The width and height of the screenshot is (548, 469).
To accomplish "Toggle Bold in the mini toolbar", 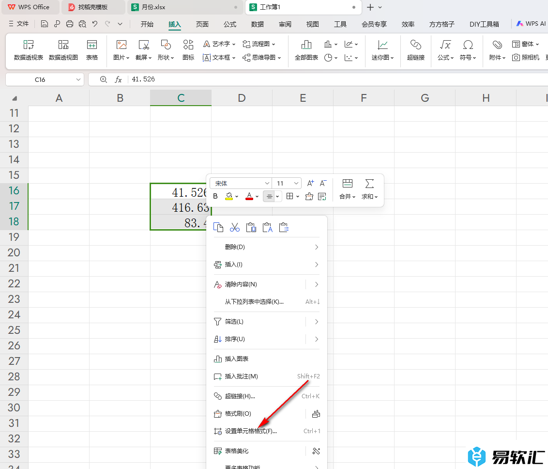I will (x=215, y=197).
